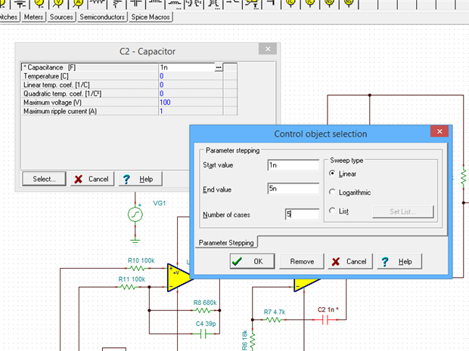
Task: Click the R7 4.7k resistor symbol
Action: point(274,319)
